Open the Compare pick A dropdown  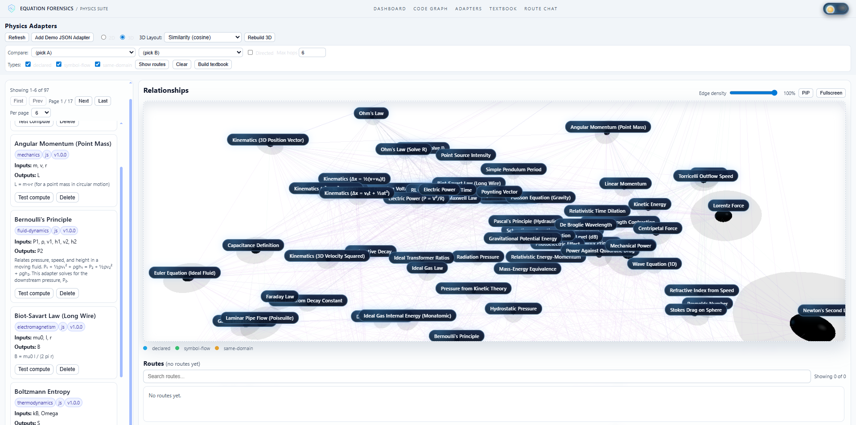click(x=83, y=53)
